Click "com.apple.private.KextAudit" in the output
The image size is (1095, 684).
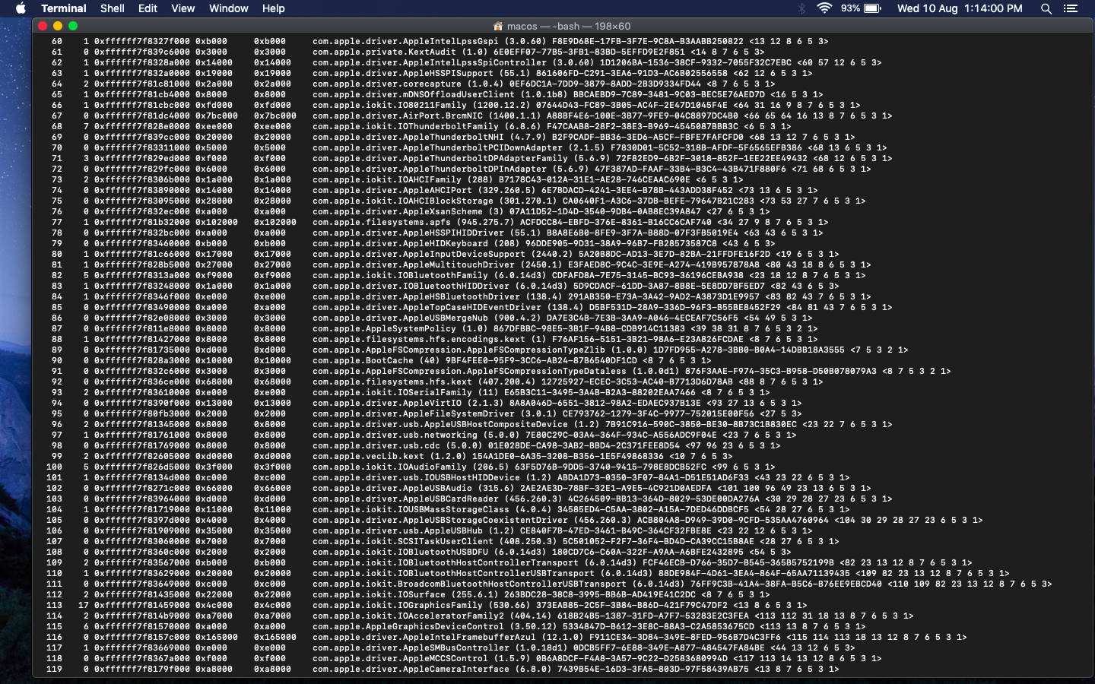click(x=384, y=52)
